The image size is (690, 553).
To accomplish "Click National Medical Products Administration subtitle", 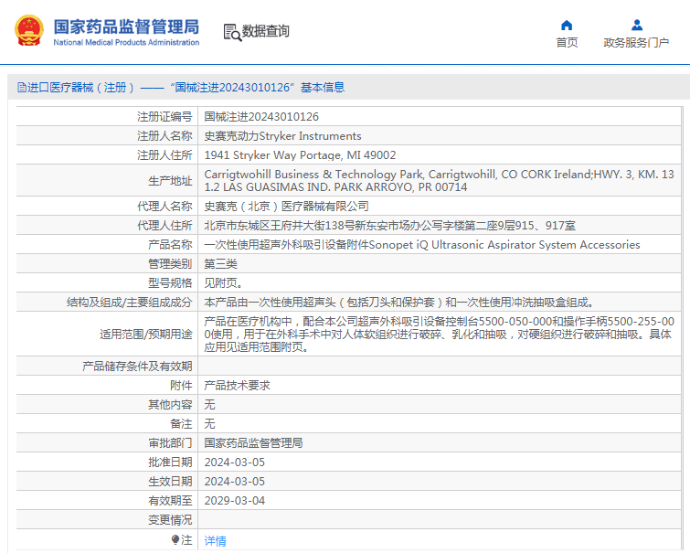I will coord(126,42).
